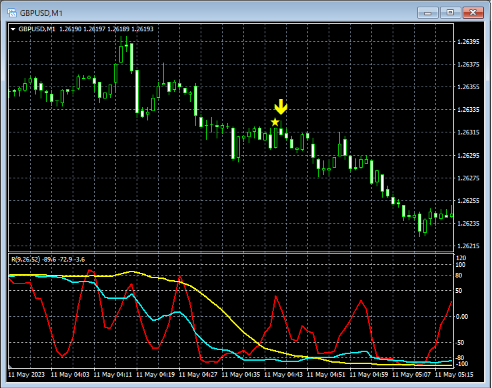Click the 11 May 2023 date label
The image size is (492, 388).
(27, 375)
